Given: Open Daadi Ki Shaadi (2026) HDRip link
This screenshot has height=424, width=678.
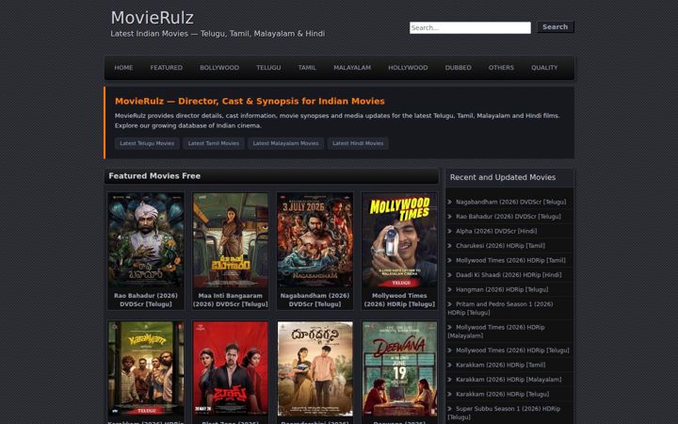Looking at the screenshot, I should tap(508, 275).
